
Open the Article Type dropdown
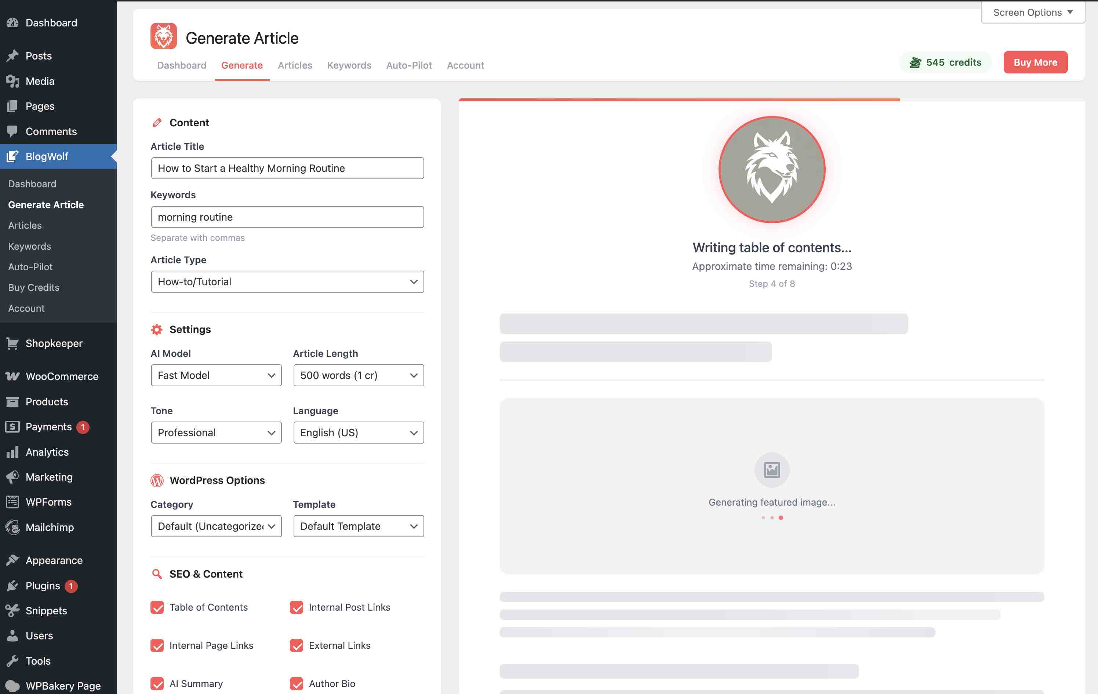[287, 282]
